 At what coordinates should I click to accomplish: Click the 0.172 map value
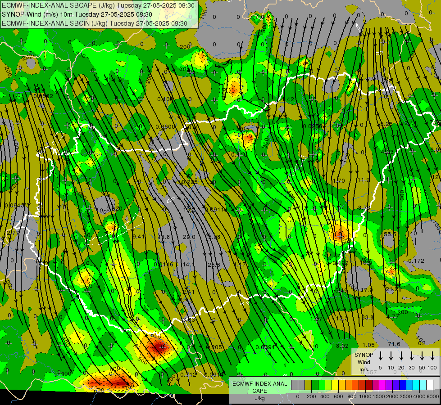[x=416, y=261]
